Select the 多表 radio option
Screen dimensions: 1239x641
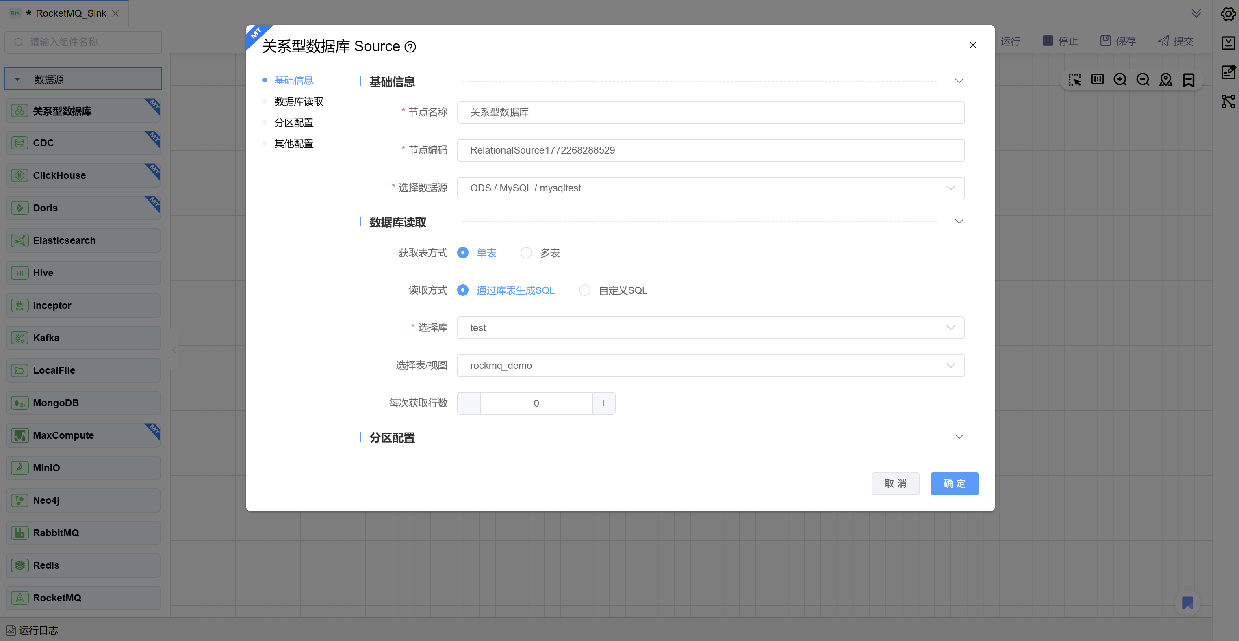pyautogui.click(x=526, y=252)
